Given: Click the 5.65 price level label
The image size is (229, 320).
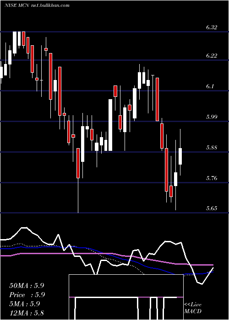Looking at the screenshot, I should coord(212,208).
